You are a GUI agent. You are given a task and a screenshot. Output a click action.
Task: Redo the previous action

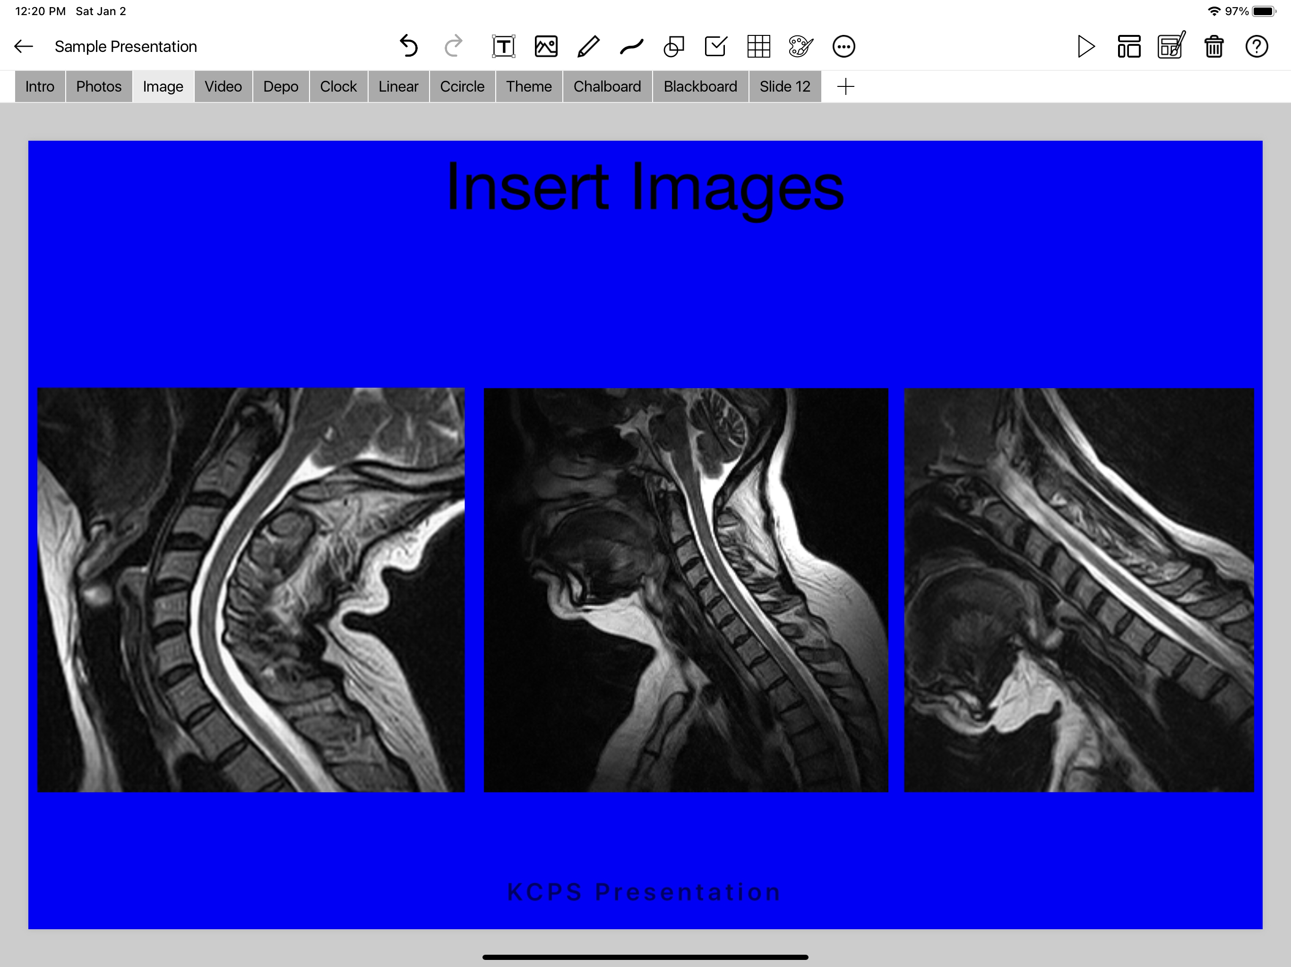click(x=454, y=46)
